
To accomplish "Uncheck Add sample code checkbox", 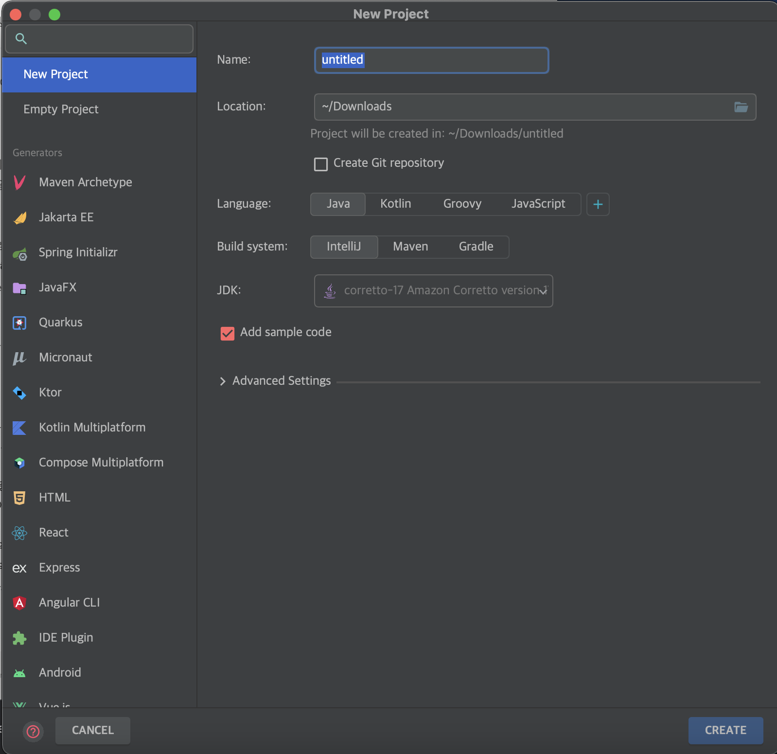I will (x=228, y=333).
